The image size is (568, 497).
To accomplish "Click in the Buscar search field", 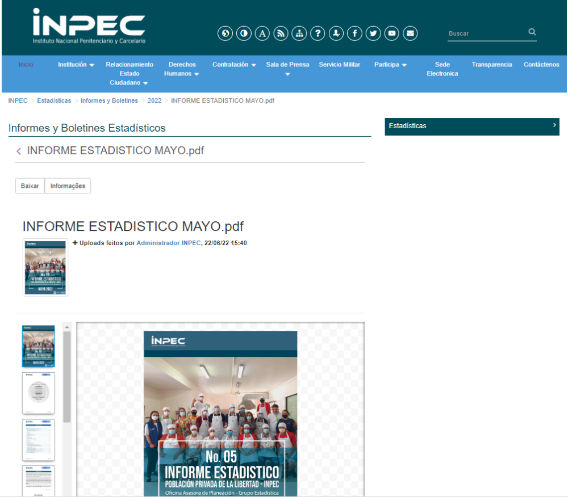I will pyautogui.click(x=486, y=33).
